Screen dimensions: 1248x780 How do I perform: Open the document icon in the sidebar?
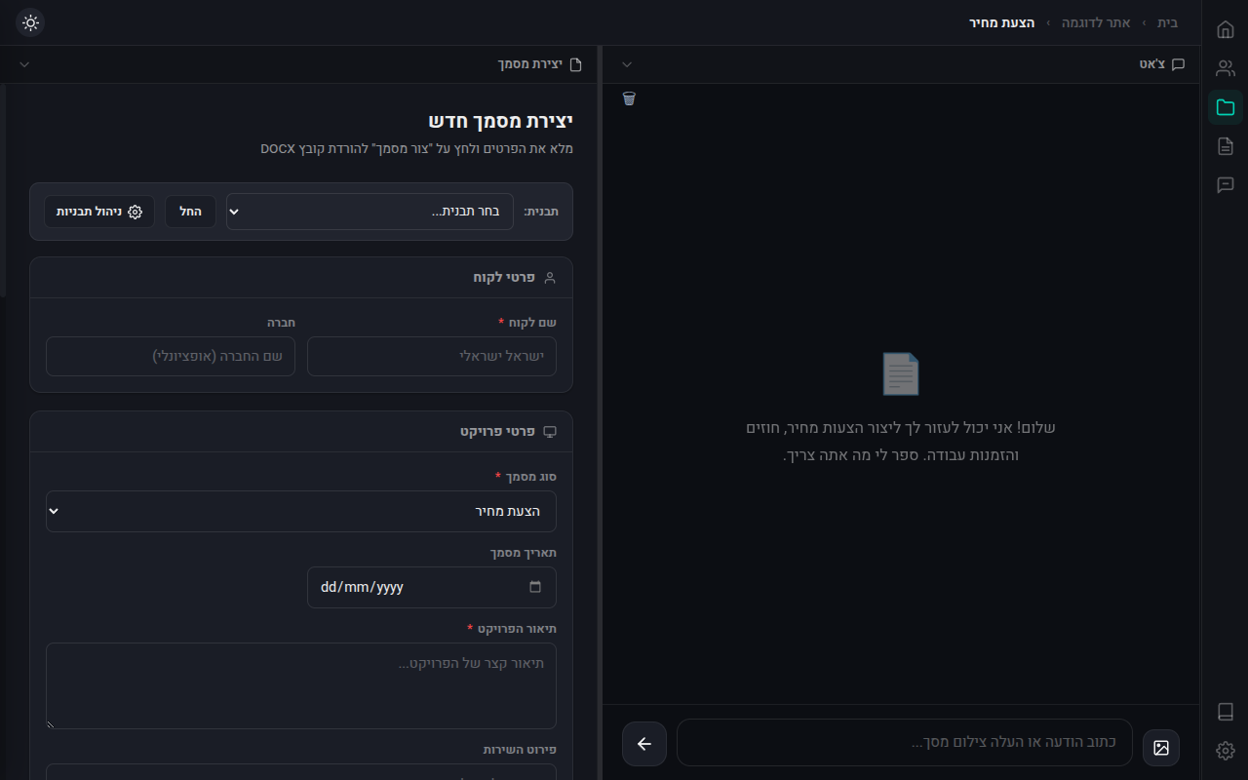click(1226, 146)
